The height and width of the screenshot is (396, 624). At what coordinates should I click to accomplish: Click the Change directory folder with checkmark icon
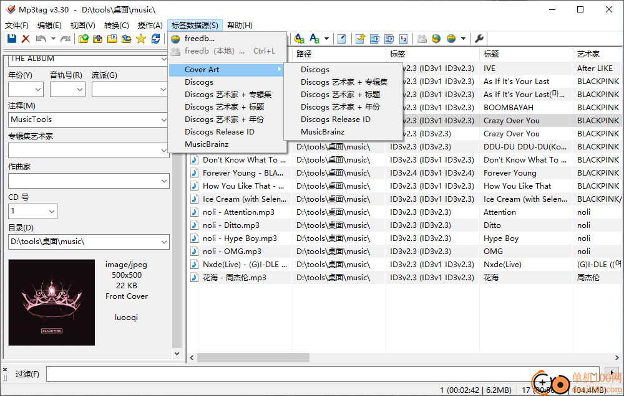[83, 39]
